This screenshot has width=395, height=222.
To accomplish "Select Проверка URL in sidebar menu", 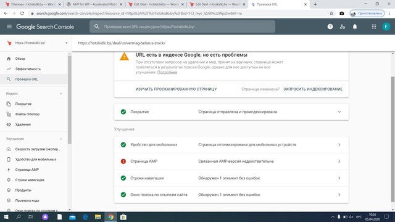I will tap(34, 79).
